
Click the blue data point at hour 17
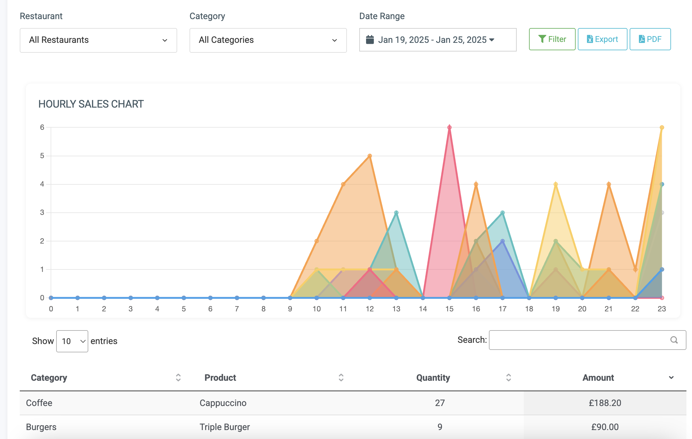[502, 241]
